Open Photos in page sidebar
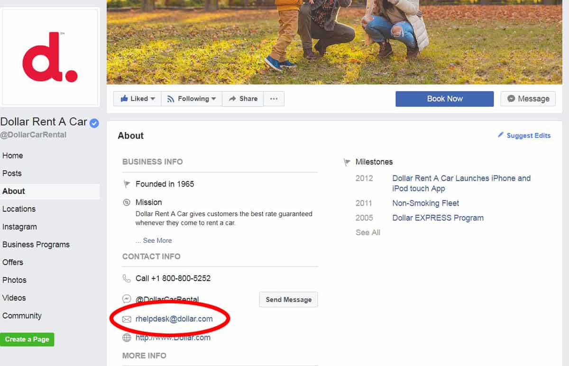This screenshot has height=366, width=569. pos(14,280)
